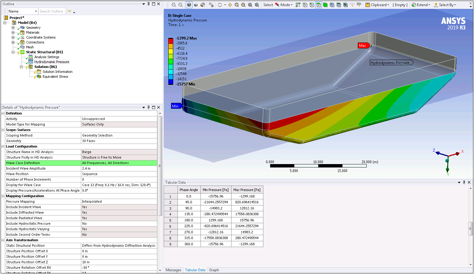Click the Smart Select filter icon
This screenshot has width=474, height=274.
[x=298, y=5]
